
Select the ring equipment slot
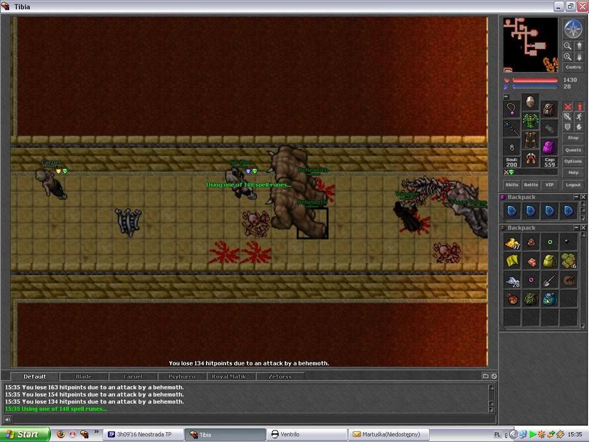coord(511,147)
